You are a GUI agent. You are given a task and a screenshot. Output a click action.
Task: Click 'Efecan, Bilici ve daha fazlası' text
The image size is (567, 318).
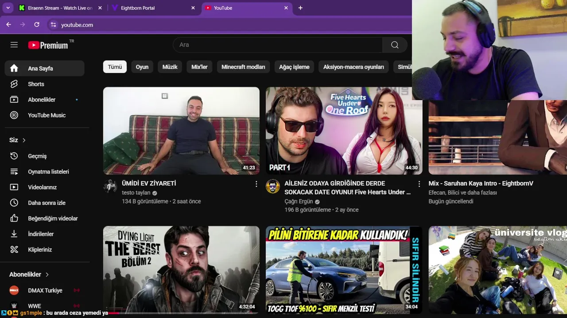[x=462, y=193]
